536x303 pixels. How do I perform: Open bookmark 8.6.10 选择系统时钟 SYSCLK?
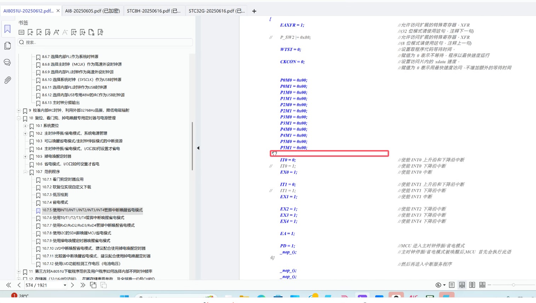click(81, 80)
